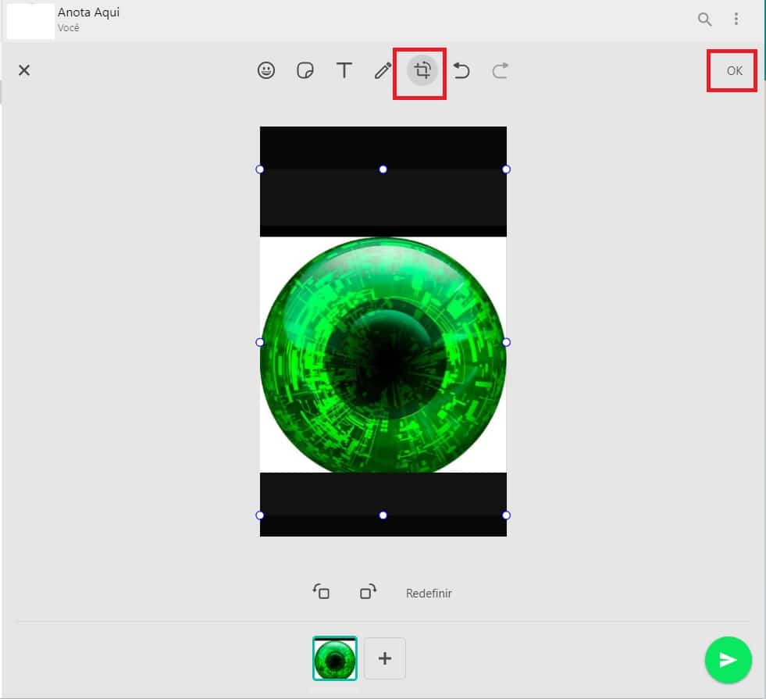
Task: Click the bottom-left crop handle
Action: click(x=260, y=515)
